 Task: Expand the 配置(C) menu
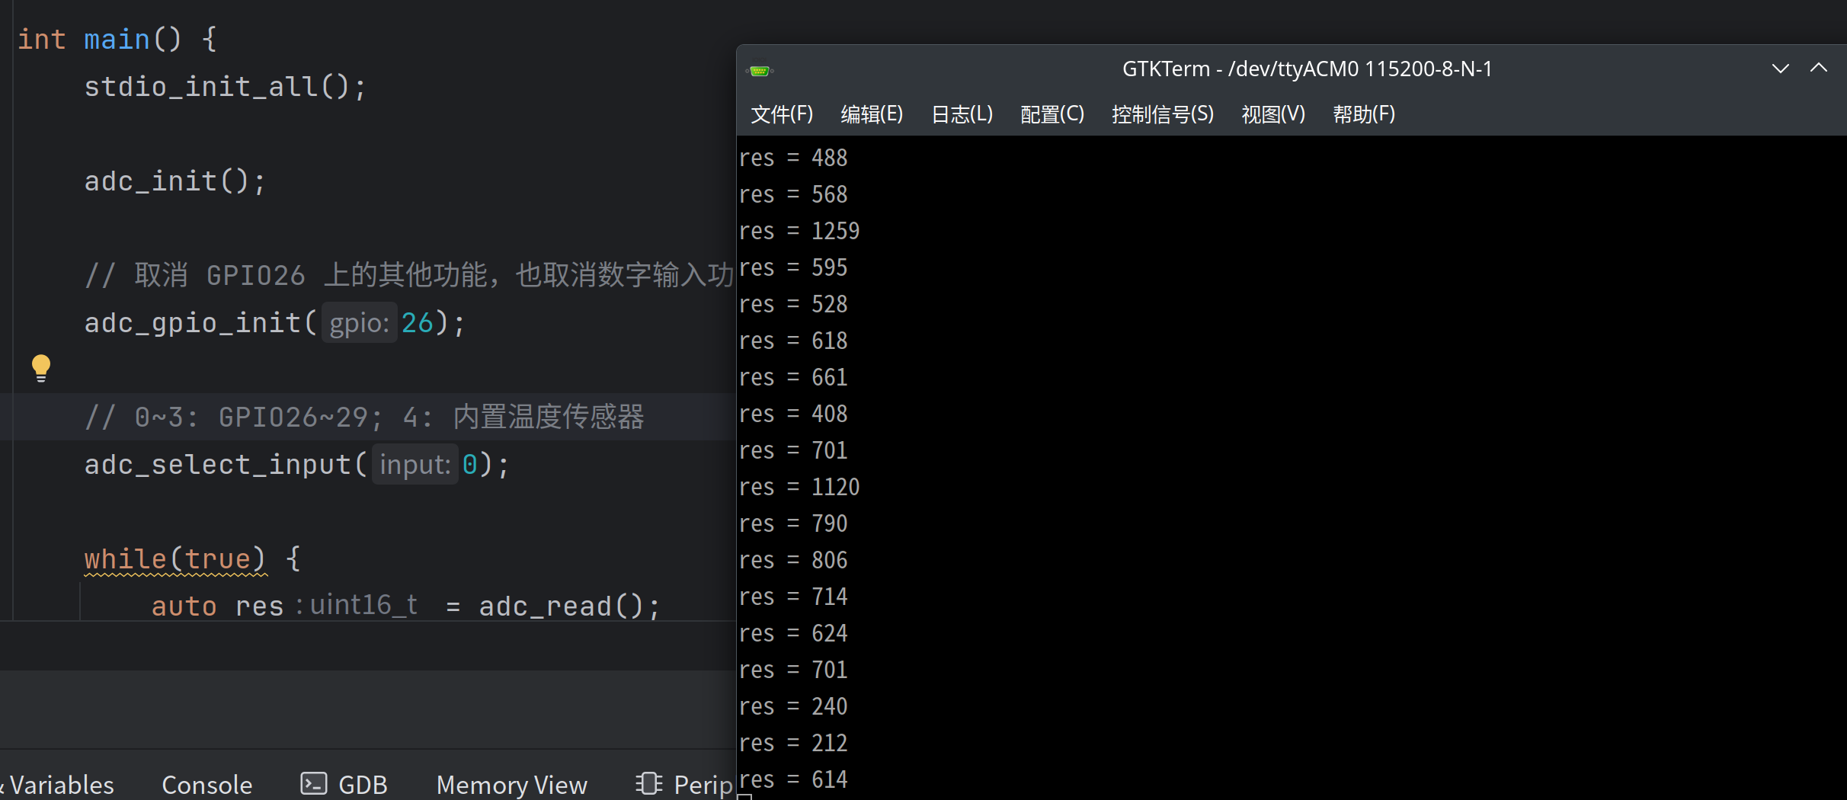pos(1052,114)
